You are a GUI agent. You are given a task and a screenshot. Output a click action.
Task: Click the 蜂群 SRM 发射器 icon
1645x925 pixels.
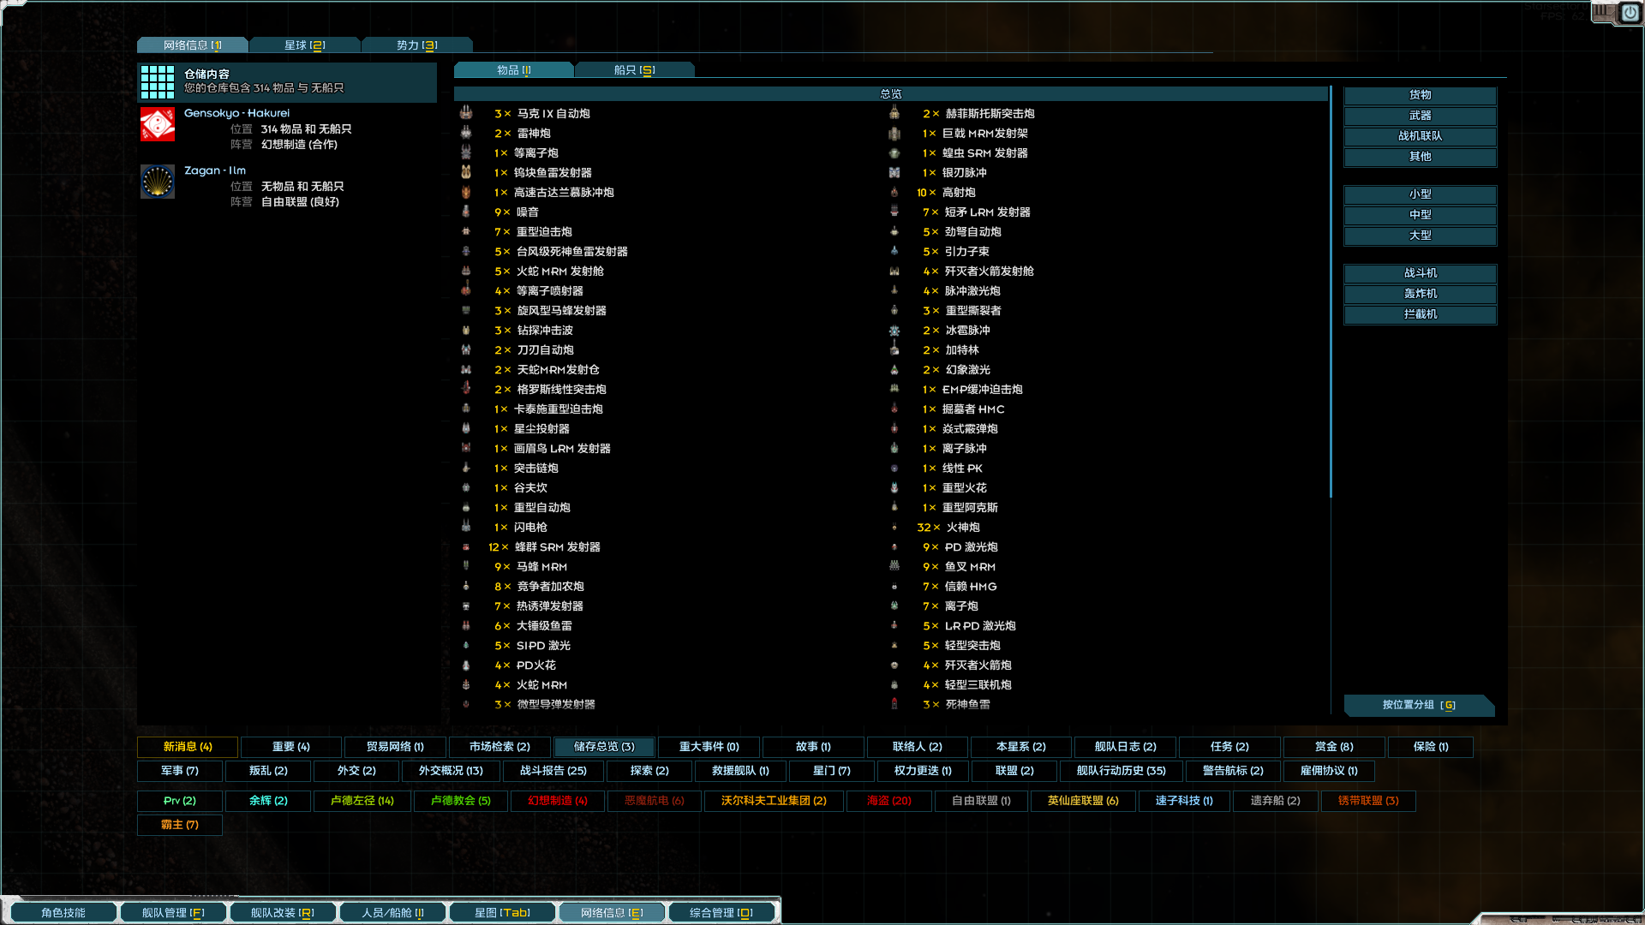466,546
